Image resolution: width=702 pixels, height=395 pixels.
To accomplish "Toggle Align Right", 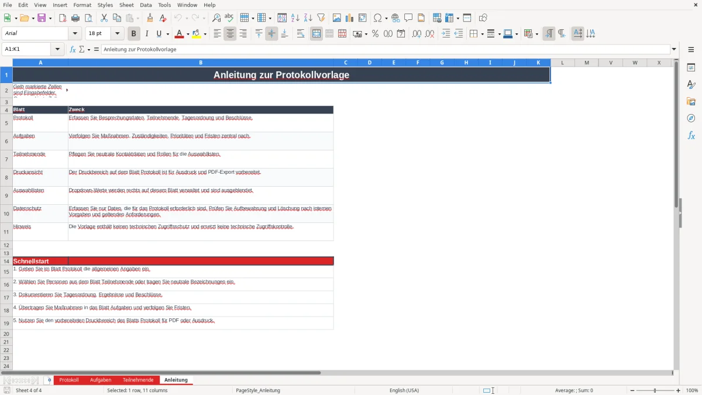I will tap(243, 34).
